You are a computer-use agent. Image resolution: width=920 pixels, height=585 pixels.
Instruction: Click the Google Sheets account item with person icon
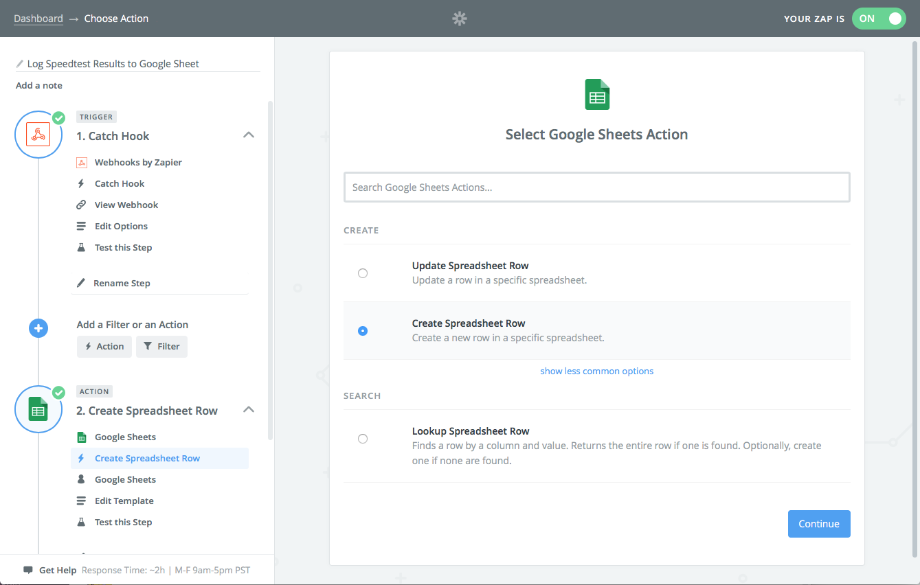[125, 480]
